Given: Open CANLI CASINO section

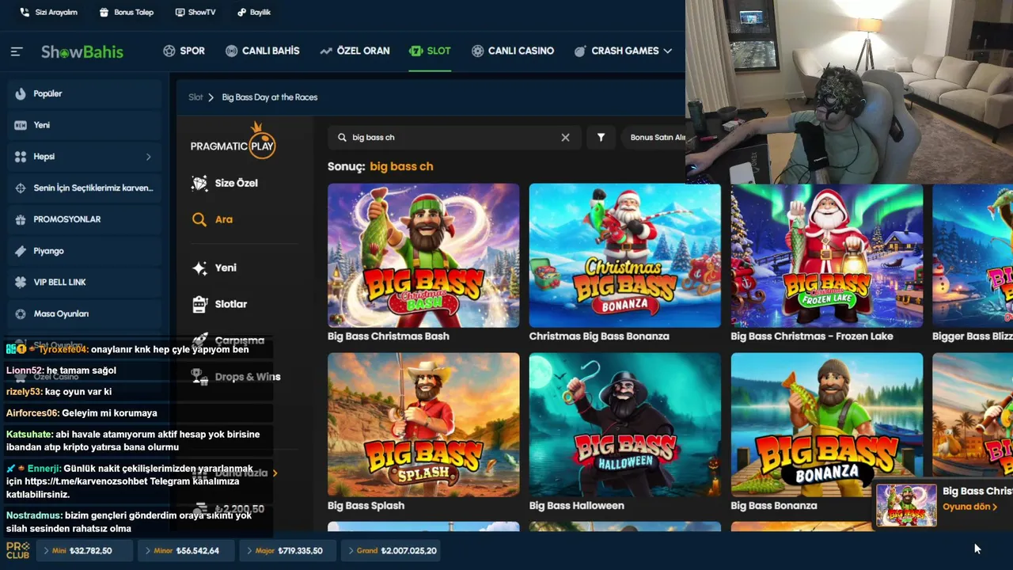Looking at the screenshot, I should click(513, 51).
